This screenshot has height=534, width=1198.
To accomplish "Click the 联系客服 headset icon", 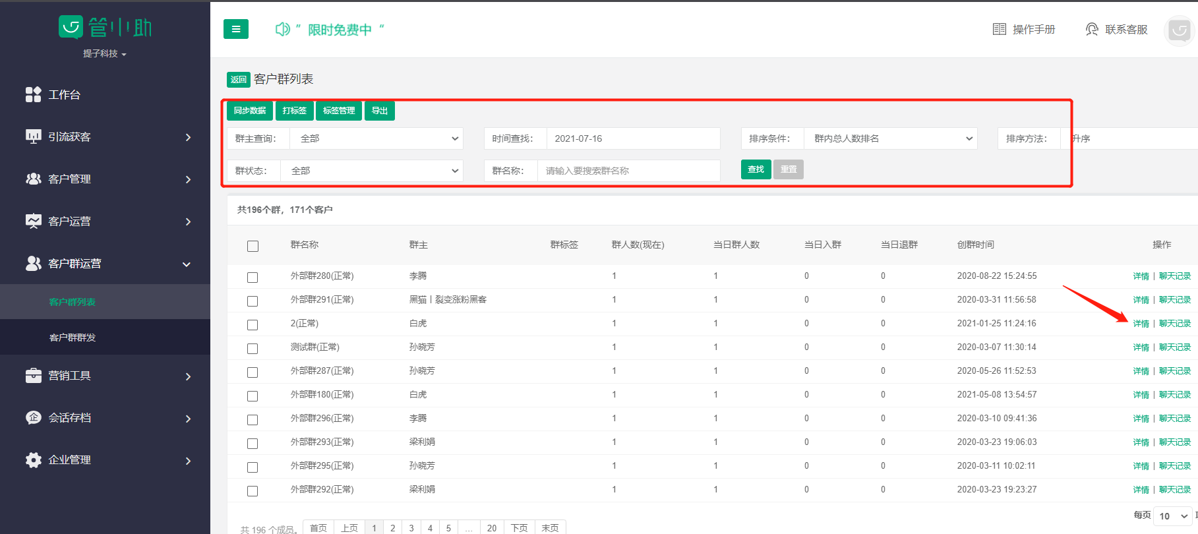I will click(1092, 29).
